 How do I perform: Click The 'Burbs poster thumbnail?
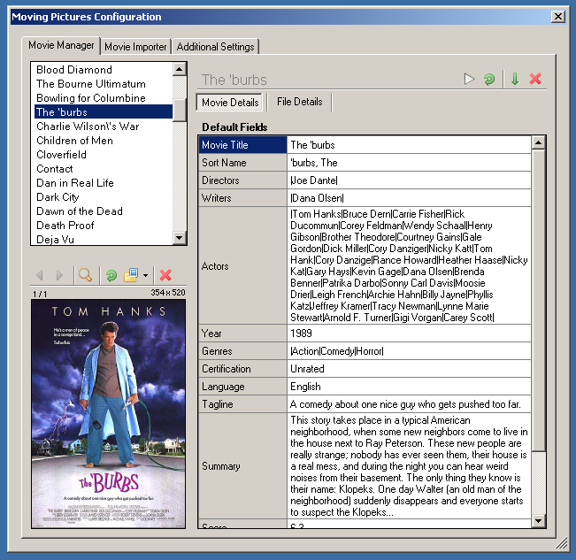pos(109,413)
